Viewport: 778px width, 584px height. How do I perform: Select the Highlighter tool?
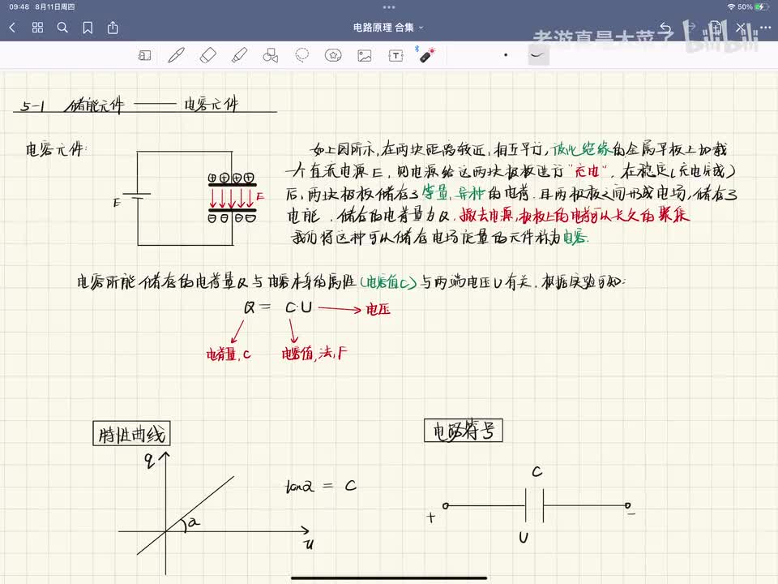coord(239,56)
